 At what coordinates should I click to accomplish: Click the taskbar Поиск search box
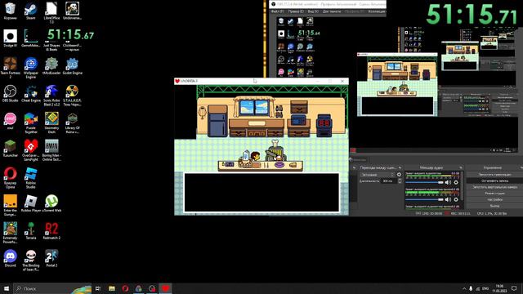(x=52, y=288)
